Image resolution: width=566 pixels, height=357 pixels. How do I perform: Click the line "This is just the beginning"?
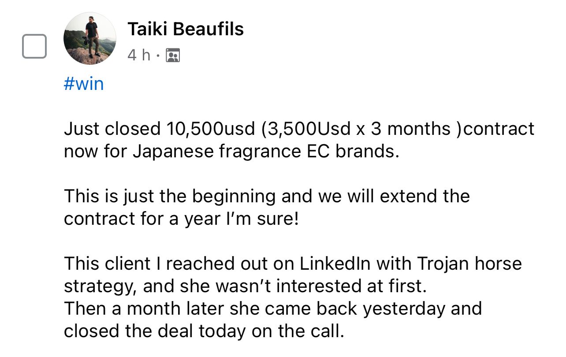(170, 196)
